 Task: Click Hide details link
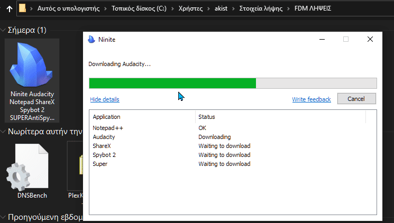click(105, 99)
